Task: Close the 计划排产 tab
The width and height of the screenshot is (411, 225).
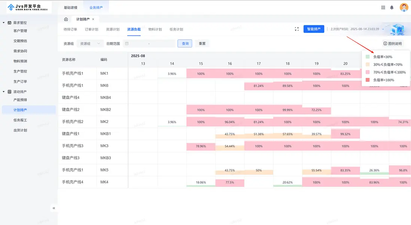Action: coord(93,19)
